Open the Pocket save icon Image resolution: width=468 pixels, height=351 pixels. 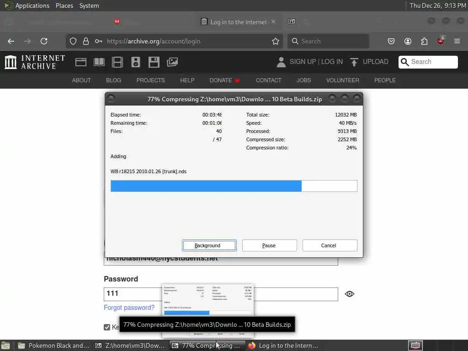pyautogui.click(x=391, y=41)
